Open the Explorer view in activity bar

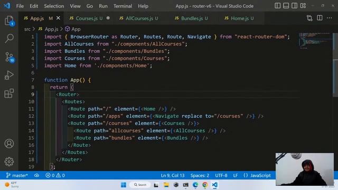(x=9, y=21)
